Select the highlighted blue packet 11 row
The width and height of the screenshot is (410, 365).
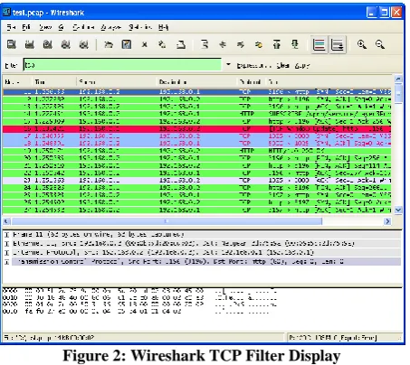(x=197, y=92)
